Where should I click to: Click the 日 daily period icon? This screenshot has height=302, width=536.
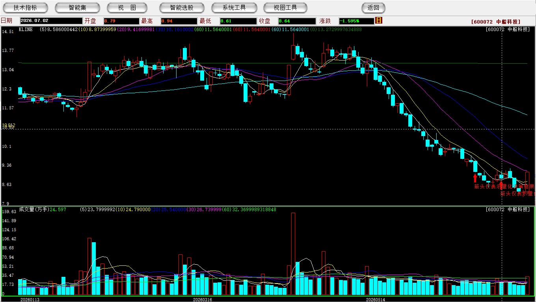[379, 20]
